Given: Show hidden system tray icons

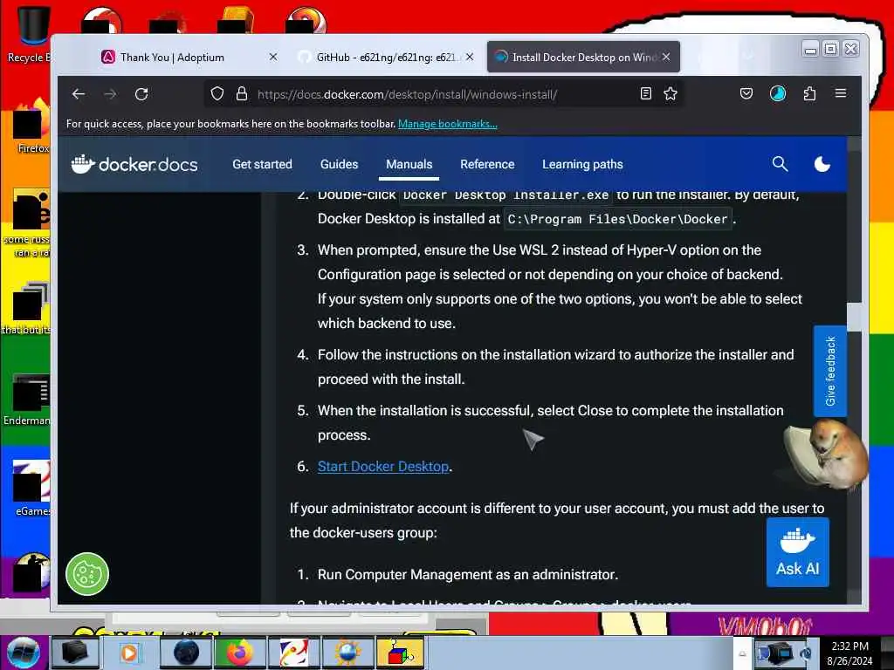Looking at the screenshot, I should click(x=742, y=654).
